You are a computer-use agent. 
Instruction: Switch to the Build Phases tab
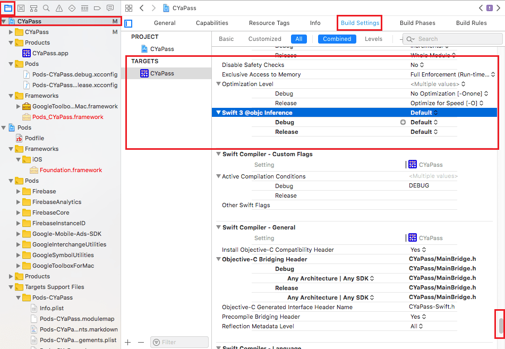(x=417, y=23)
